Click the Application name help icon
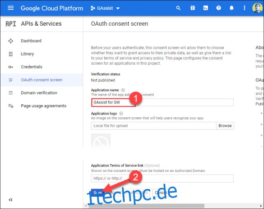 [x=123, y=90]
